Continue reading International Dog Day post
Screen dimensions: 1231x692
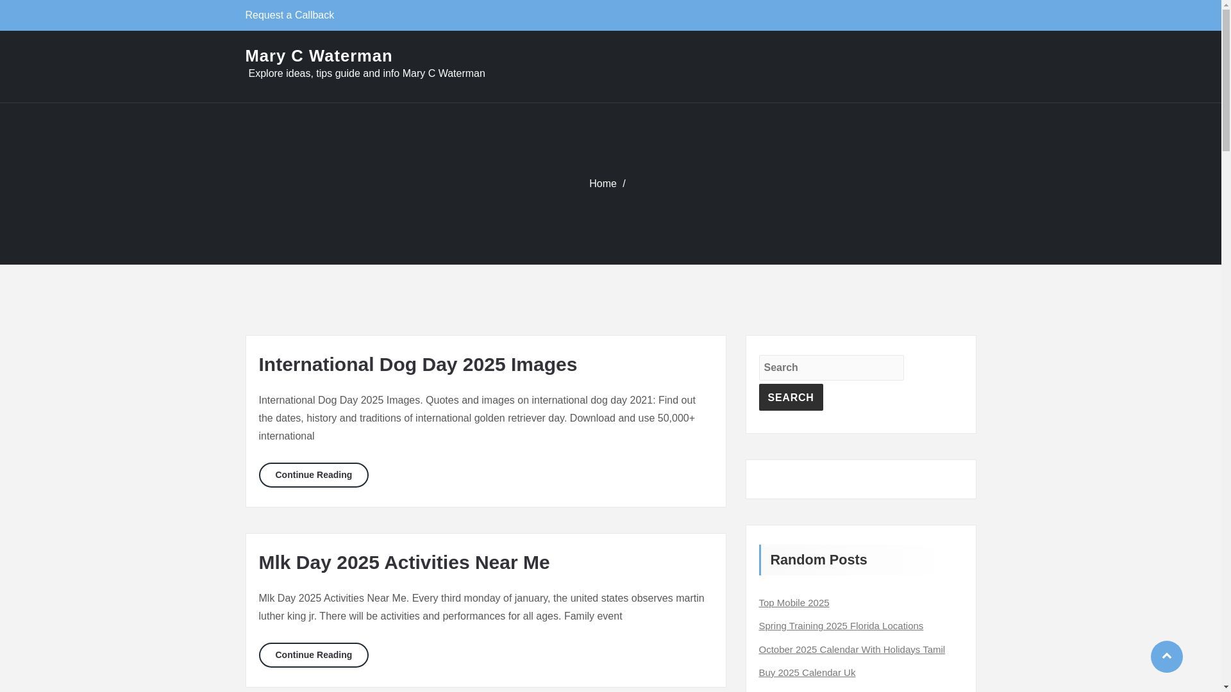(x=314, y=475)
